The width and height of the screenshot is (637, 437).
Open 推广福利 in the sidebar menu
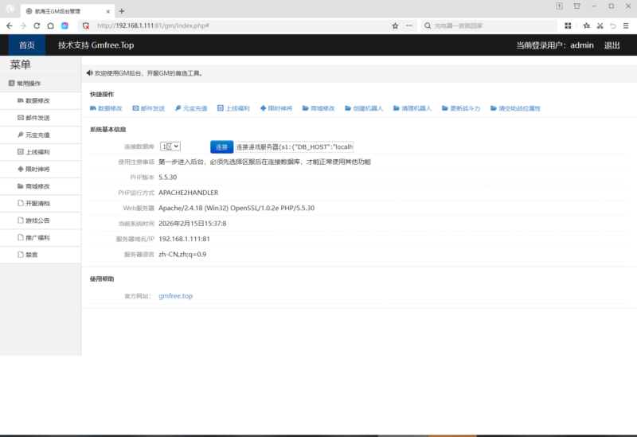point(41,237)
